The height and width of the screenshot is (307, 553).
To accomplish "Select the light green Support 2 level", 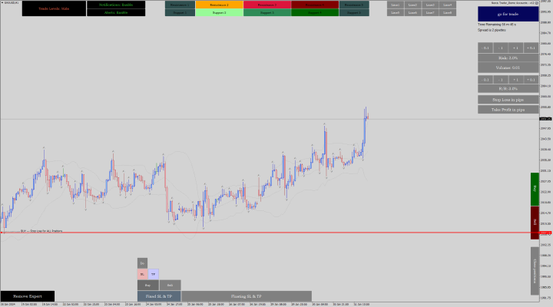I will pyautogui.click(x=219, y=13).
